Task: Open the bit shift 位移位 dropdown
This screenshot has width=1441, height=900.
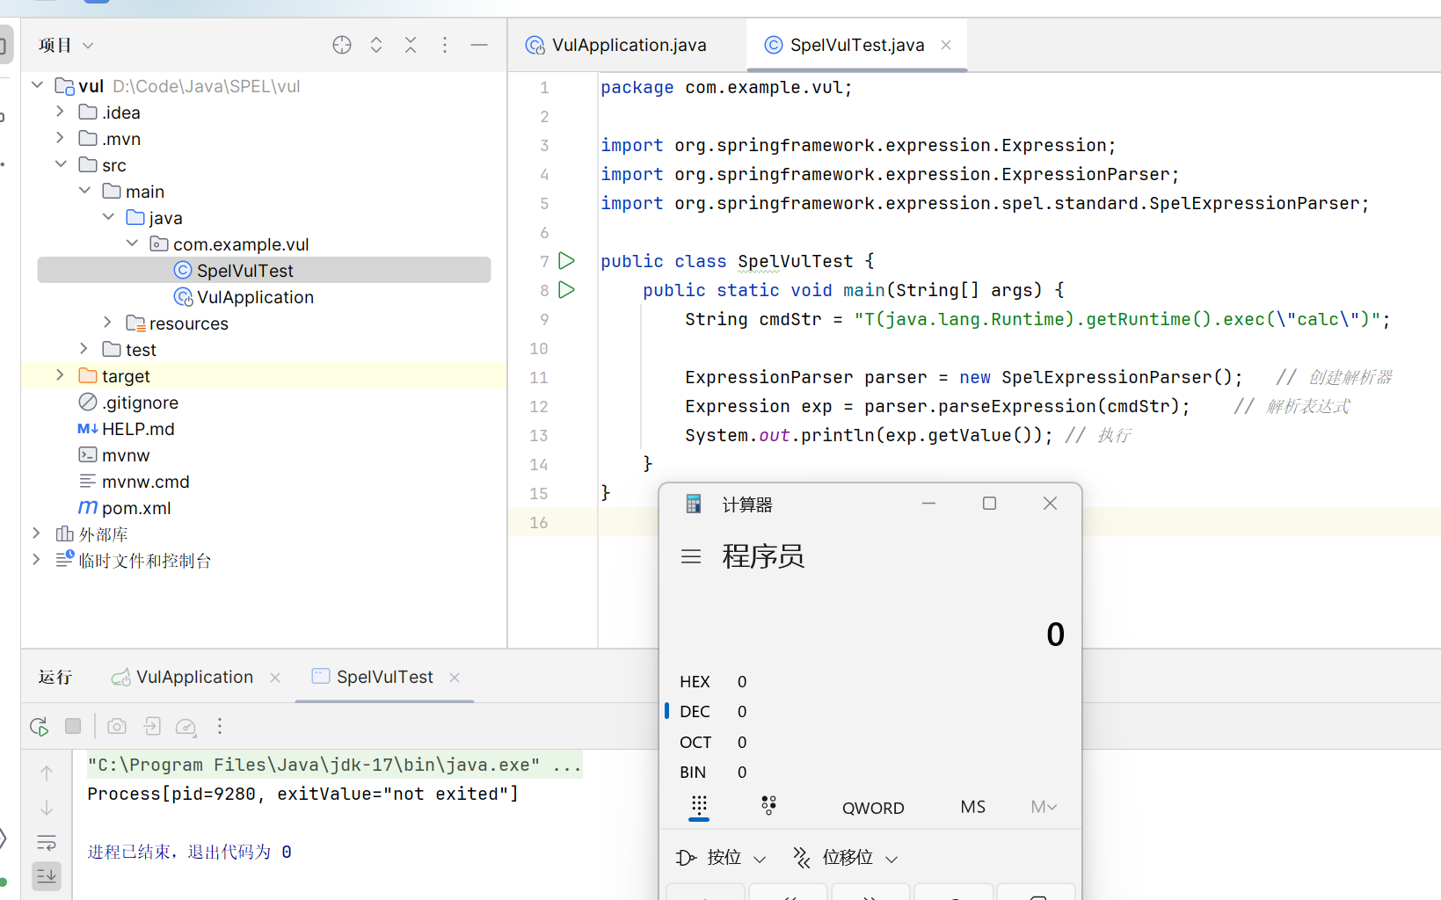Action: click(846, 858)
